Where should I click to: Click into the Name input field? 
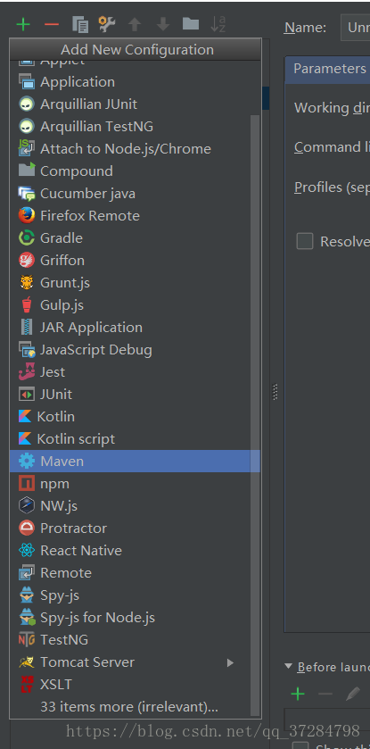click(x=355, y=28)
